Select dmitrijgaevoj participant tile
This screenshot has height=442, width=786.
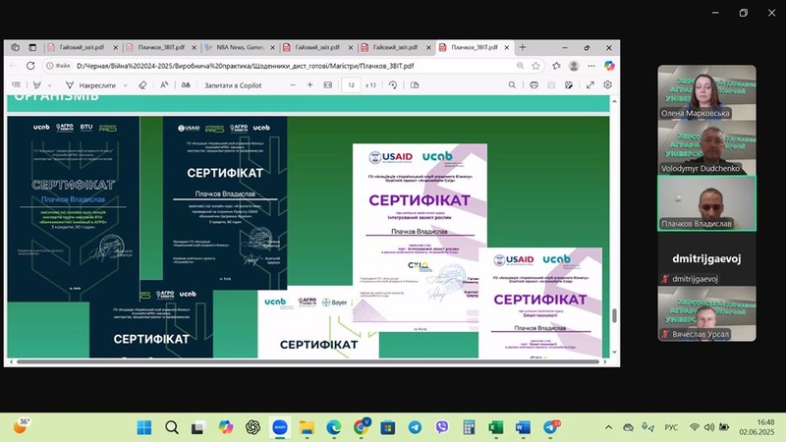tap(706, 258)
